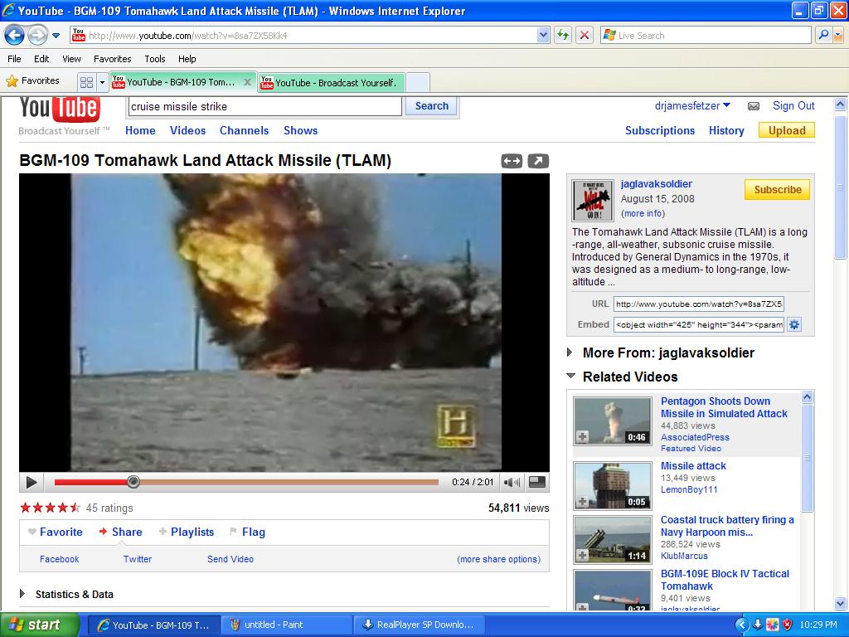Click the Search button
Image resolution: width=849 pixels, height=637 pixels.
click(x=431, y=106)
